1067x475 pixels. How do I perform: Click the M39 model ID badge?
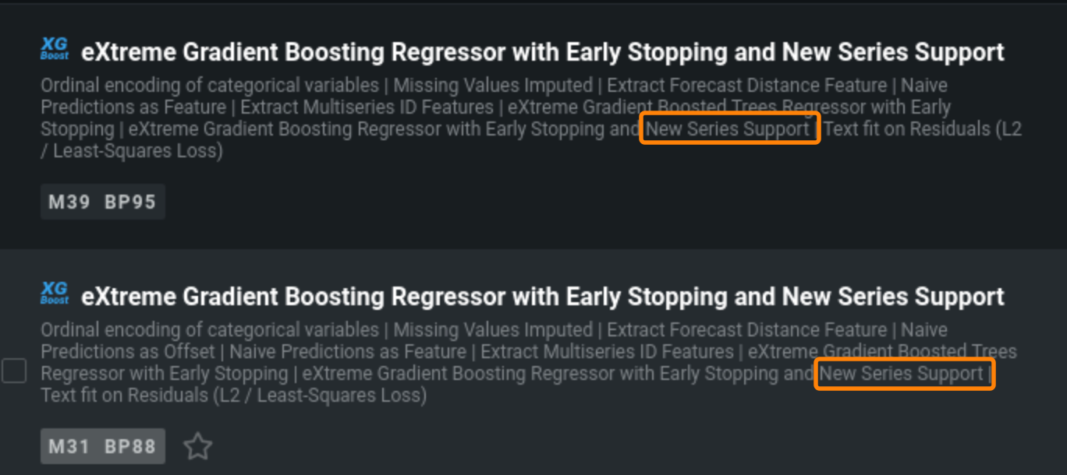tap(69, 202)
